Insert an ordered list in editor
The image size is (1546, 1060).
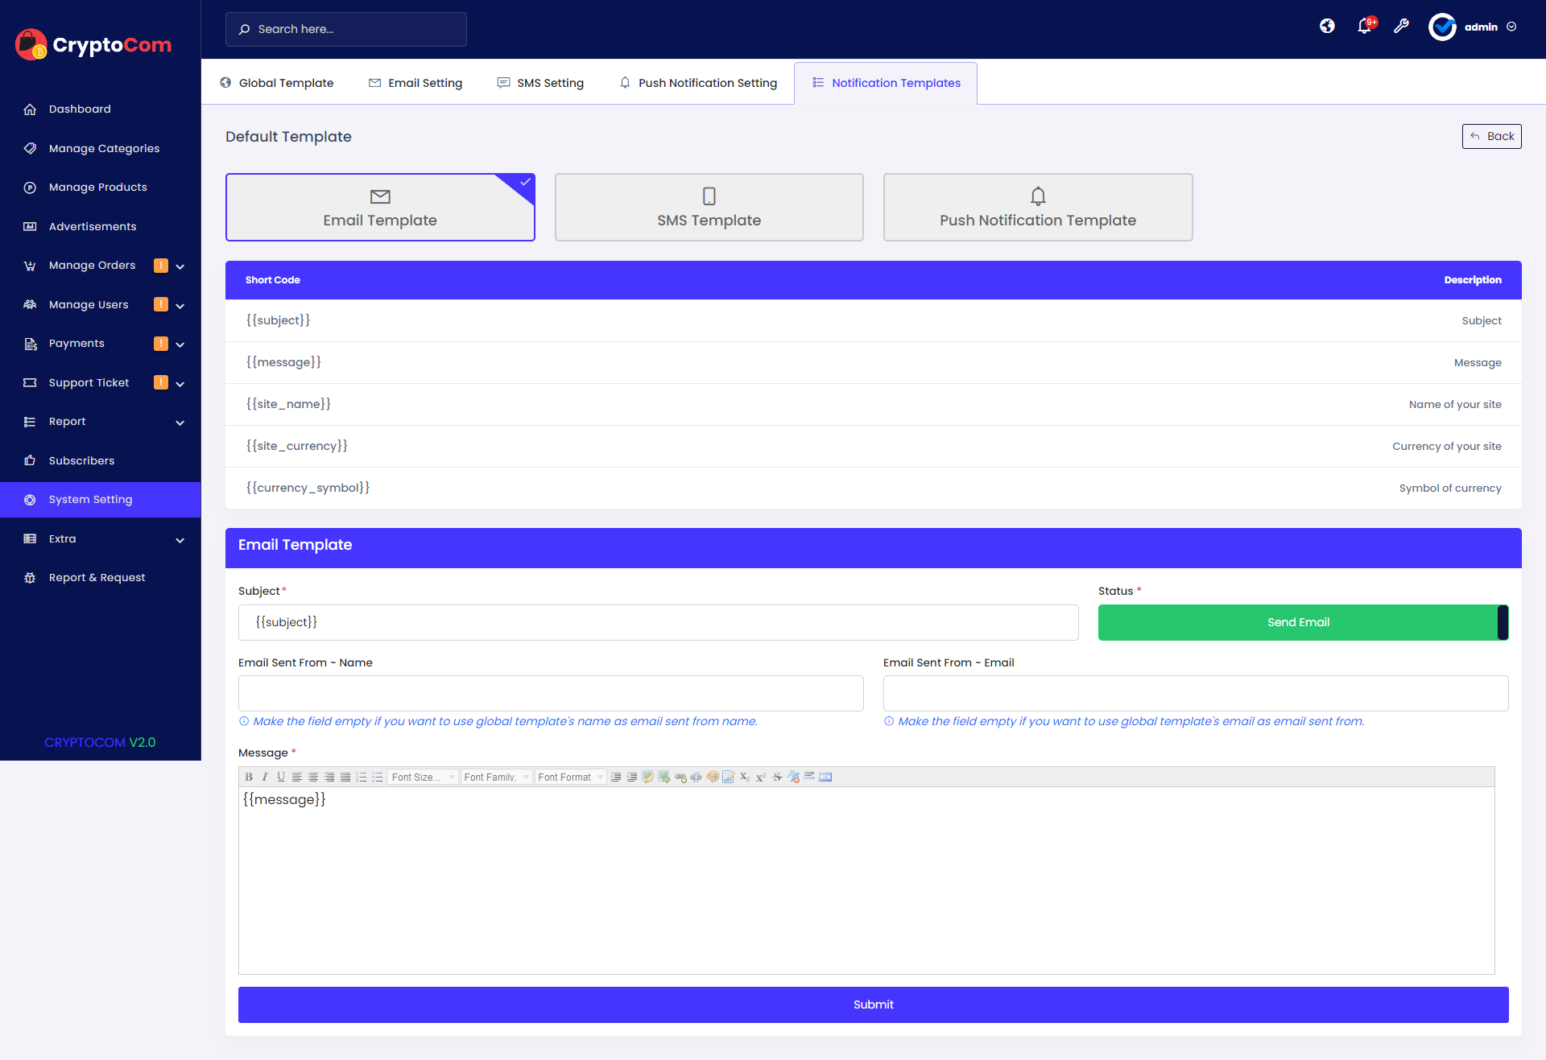362,777
